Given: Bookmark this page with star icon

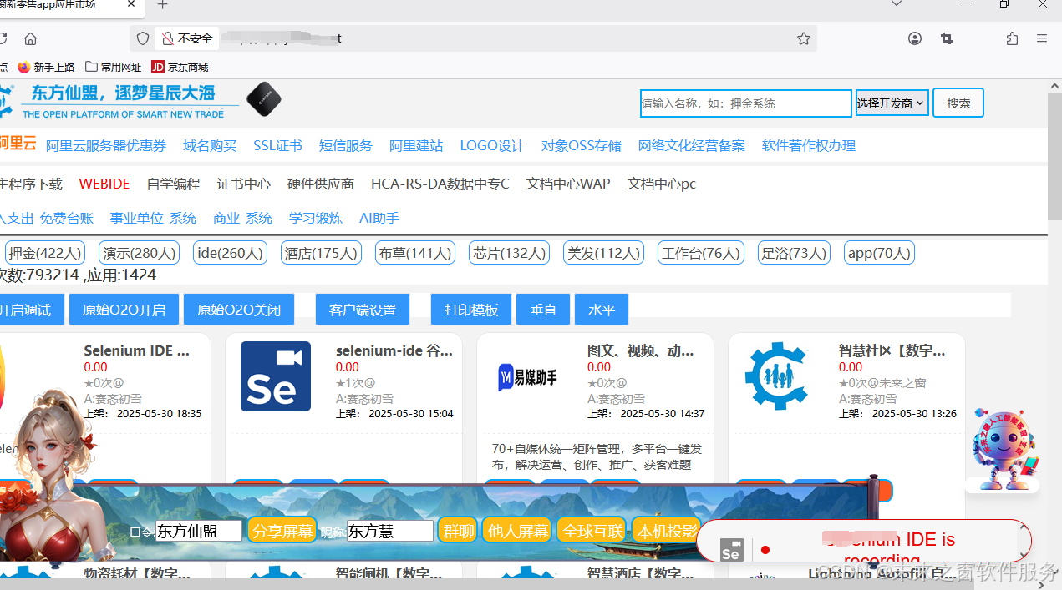Looking at the screenshot, I should [x=804, y=38].
